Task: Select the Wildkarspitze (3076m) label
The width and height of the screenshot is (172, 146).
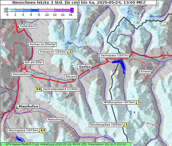Action: (119, 102)
